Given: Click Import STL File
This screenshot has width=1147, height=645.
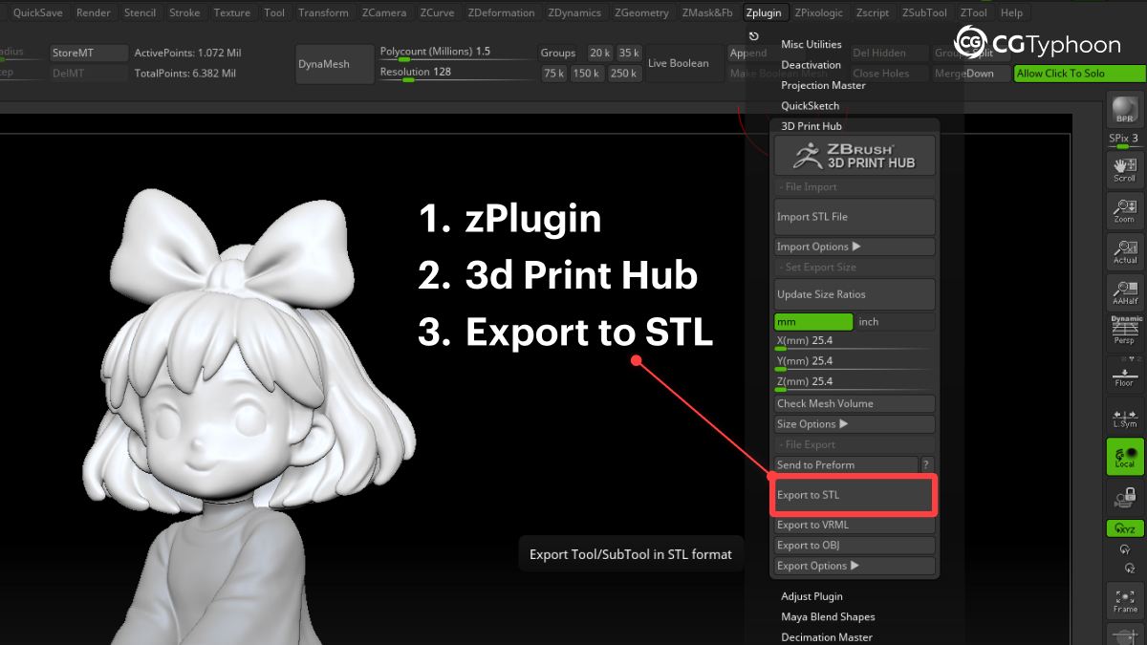Looking at the screenshot, I should coord(855,217).
